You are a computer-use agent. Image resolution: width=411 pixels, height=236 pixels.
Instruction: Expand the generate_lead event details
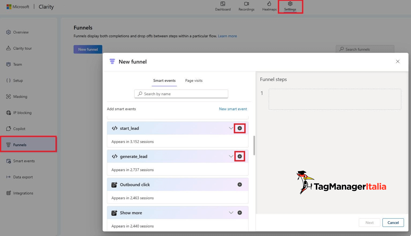tap(231, 156)
